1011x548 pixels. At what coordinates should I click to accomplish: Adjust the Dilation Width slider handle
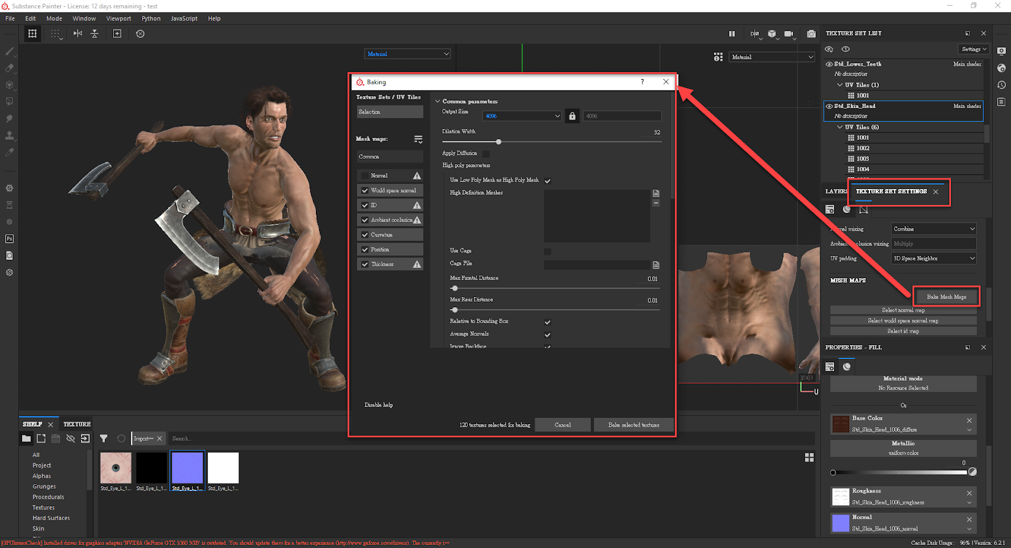point(499,142)
